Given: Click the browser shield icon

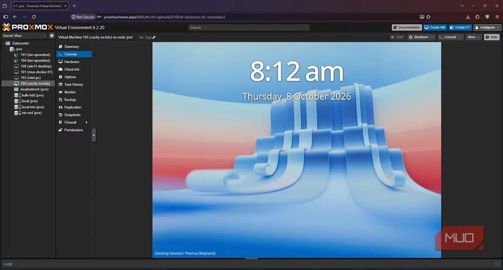Looking at the screenshot, I should tap(487, 17).
